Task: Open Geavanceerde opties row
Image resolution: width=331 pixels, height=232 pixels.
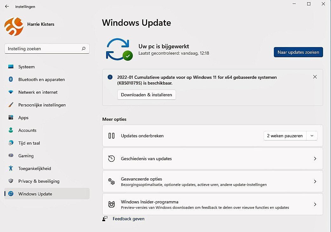Action: (213, 181)
